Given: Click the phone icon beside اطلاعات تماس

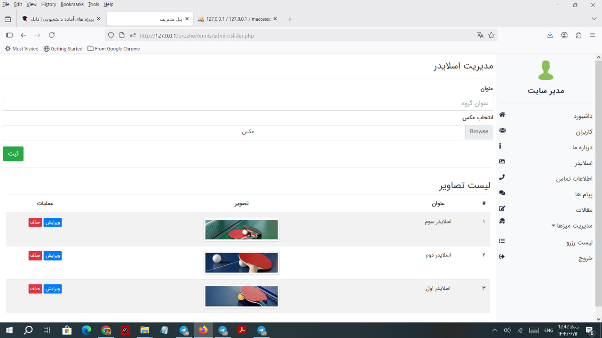Looking at the screenshot, I should coord(502,177).
